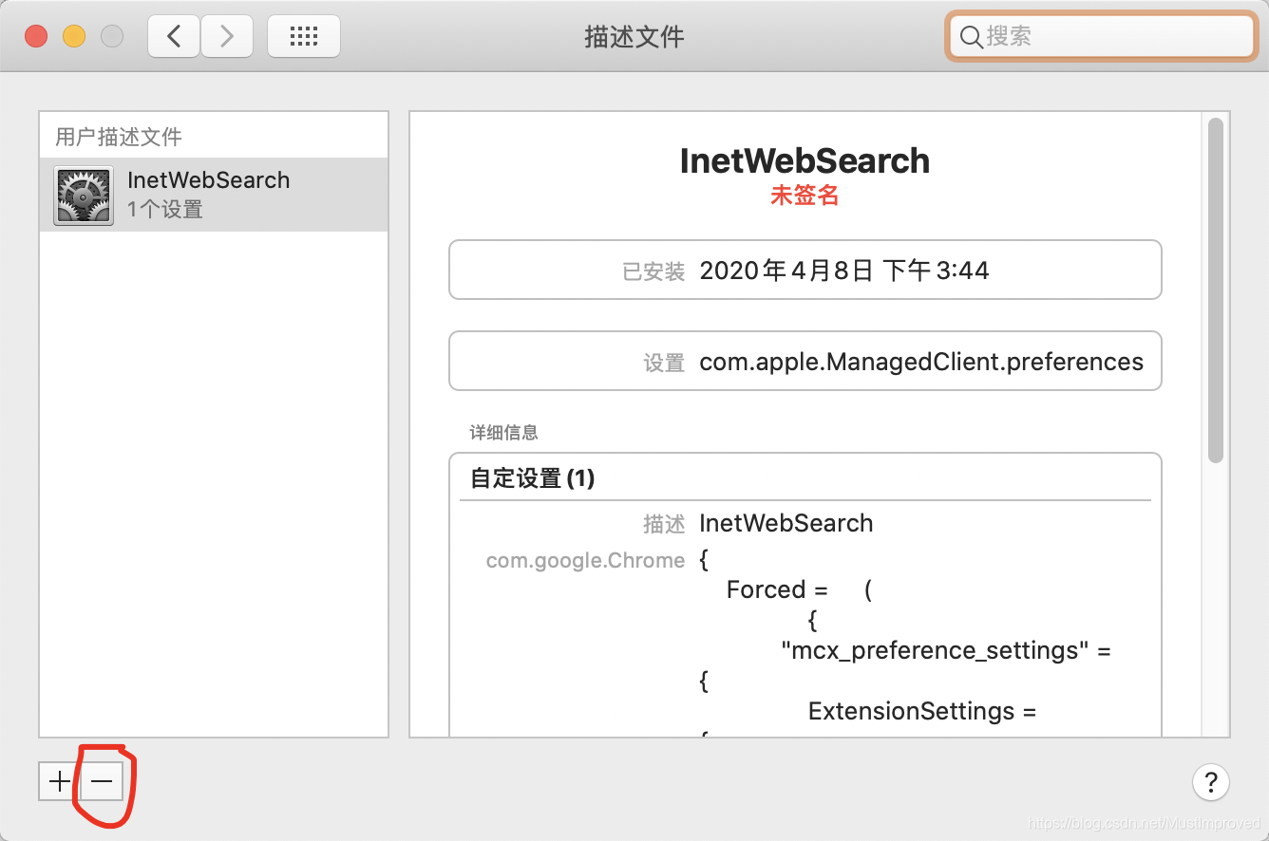Click the ExtensionSettings = line
Screen dimensions: 1269x841
coord(921,711)
